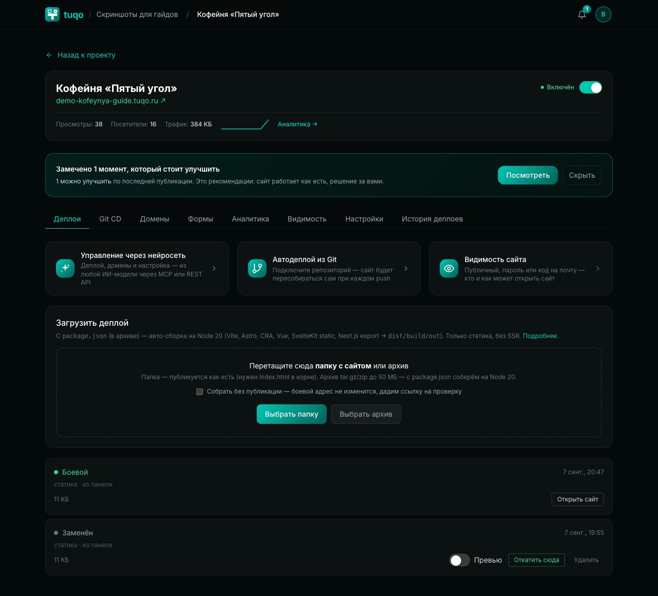Click the Перетащите сюда папку с сайтом drop zone text
This screenshot has width=658, height=596.
(x=329, y=366)
